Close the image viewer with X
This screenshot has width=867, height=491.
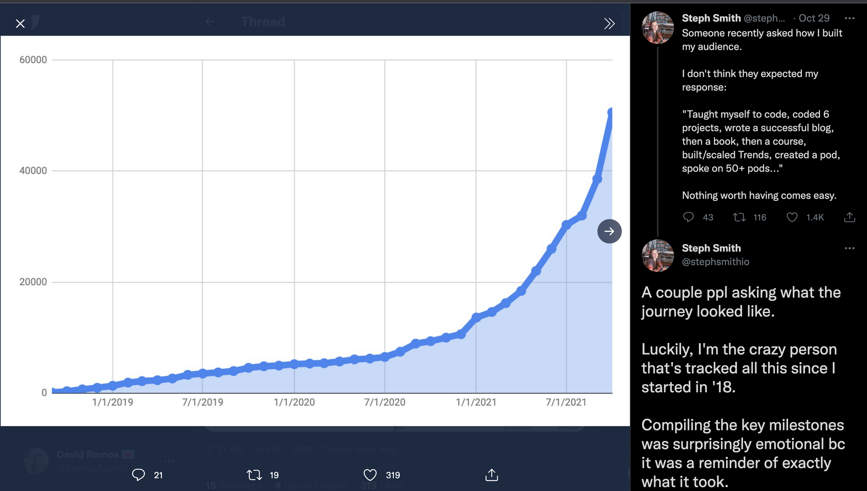pyautogui.click(x=20, y=23)
